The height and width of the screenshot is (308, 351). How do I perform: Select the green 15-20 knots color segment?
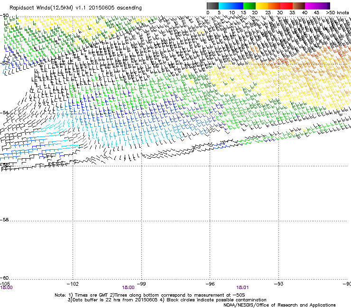[x=249, y=6]
